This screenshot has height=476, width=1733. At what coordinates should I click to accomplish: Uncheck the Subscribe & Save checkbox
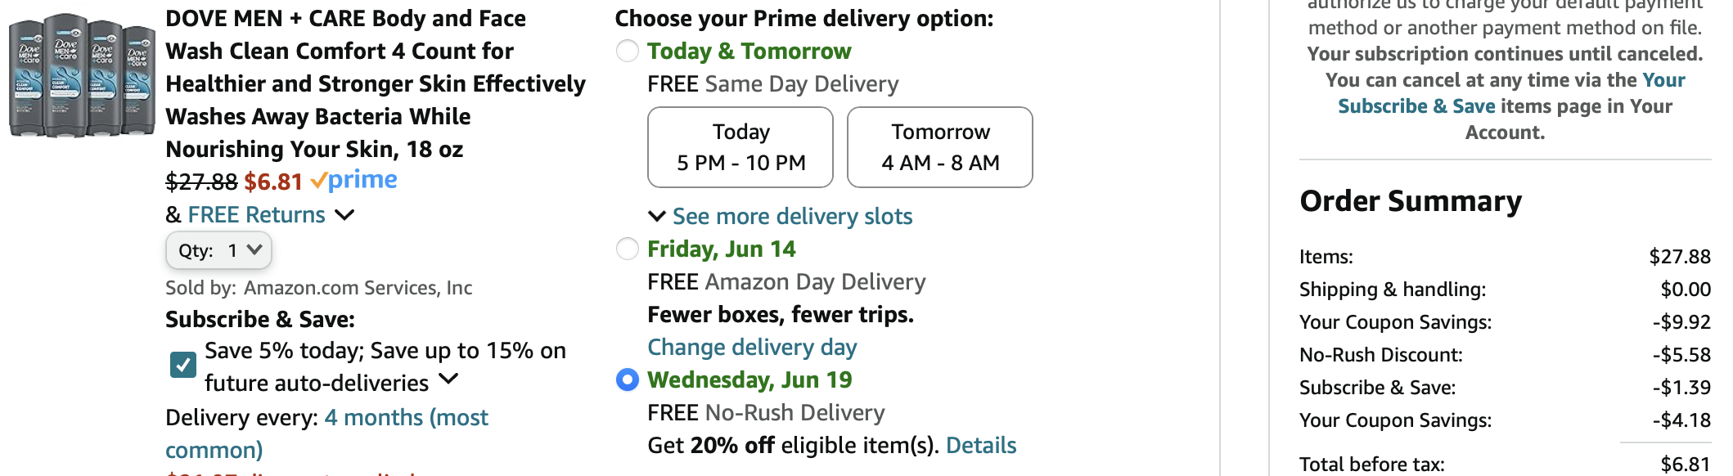[183, 365]
